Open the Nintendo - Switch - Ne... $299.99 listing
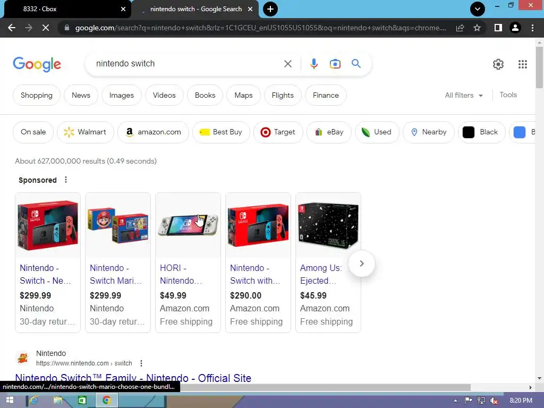Viewport: 544px width, 408px height. (48, 262)
